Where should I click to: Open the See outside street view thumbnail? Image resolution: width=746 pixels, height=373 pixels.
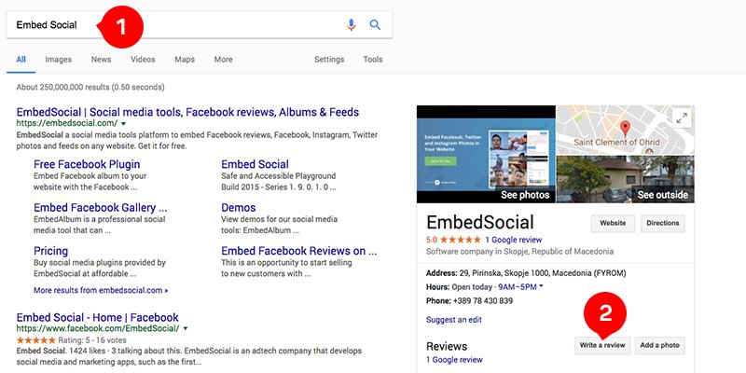625,179
